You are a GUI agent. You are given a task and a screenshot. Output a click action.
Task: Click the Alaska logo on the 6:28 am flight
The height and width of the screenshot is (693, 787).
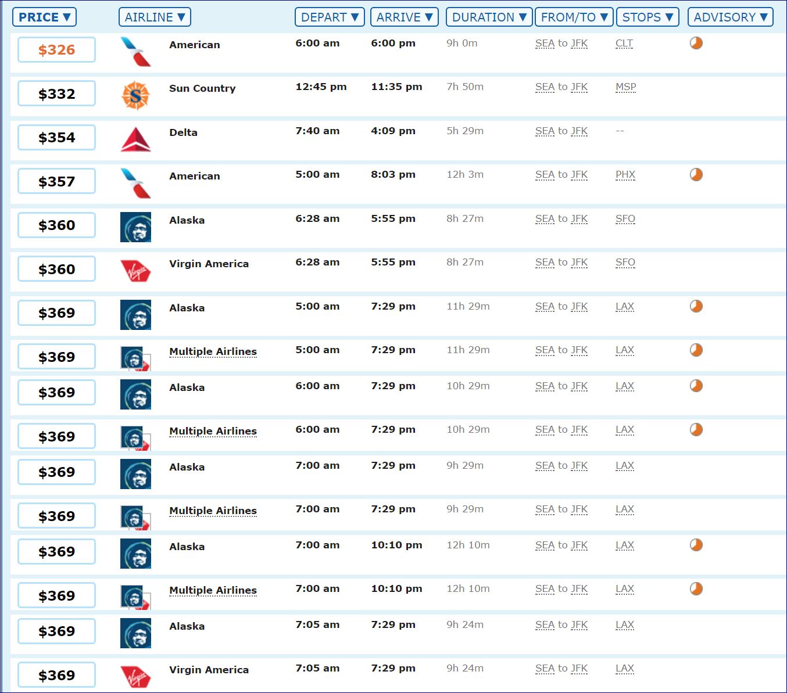click(135, 227)
